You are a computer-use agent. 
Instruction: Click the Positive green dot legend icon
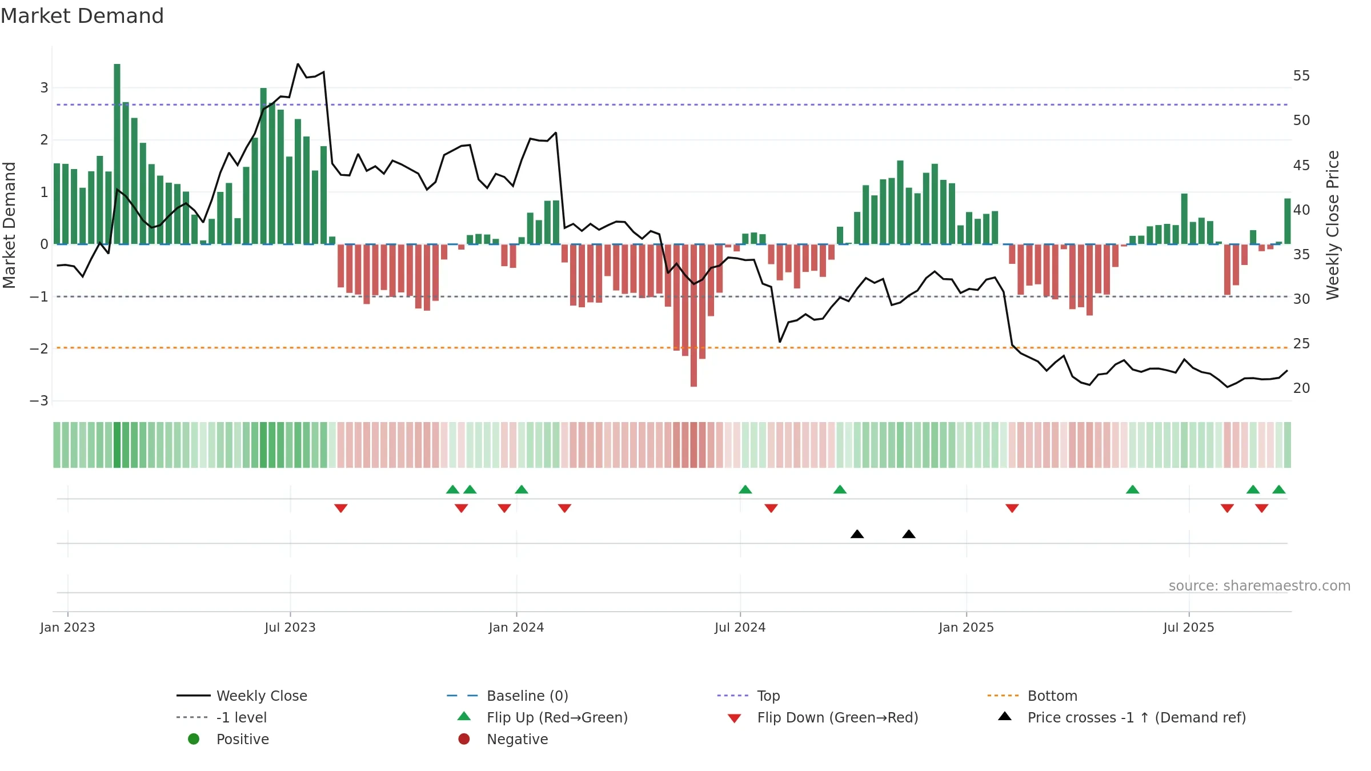coord(194,739)
